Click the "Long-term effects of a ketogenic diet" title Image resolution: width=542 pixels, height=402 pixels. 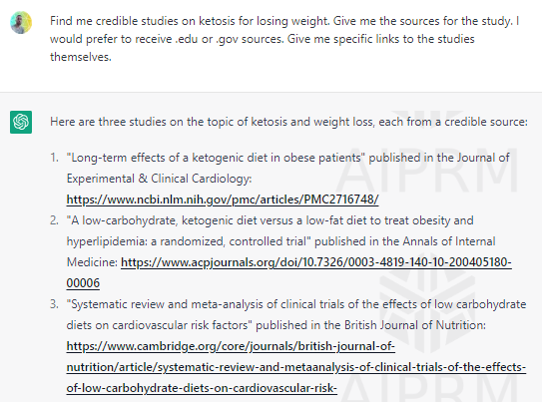(x=216, y=158)
